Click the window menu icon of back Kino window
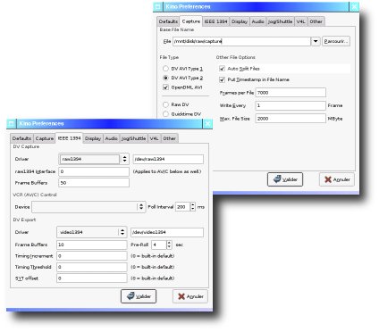The width and height of the screenshot is (379, 332). [158, 6]
